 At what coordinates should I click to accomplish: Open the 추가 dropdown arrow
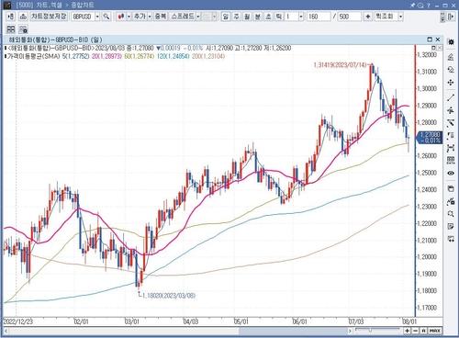click(150, 17)
